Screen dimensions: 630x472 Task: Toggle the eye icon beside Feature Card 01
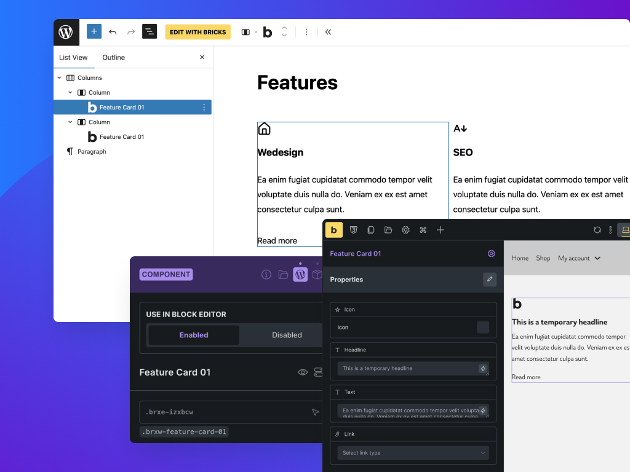(x=303, y=372)
